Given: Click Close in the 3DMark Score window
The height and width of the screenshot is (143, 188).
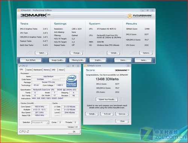Looking at the screenshot, I should [x=122, y=121].
